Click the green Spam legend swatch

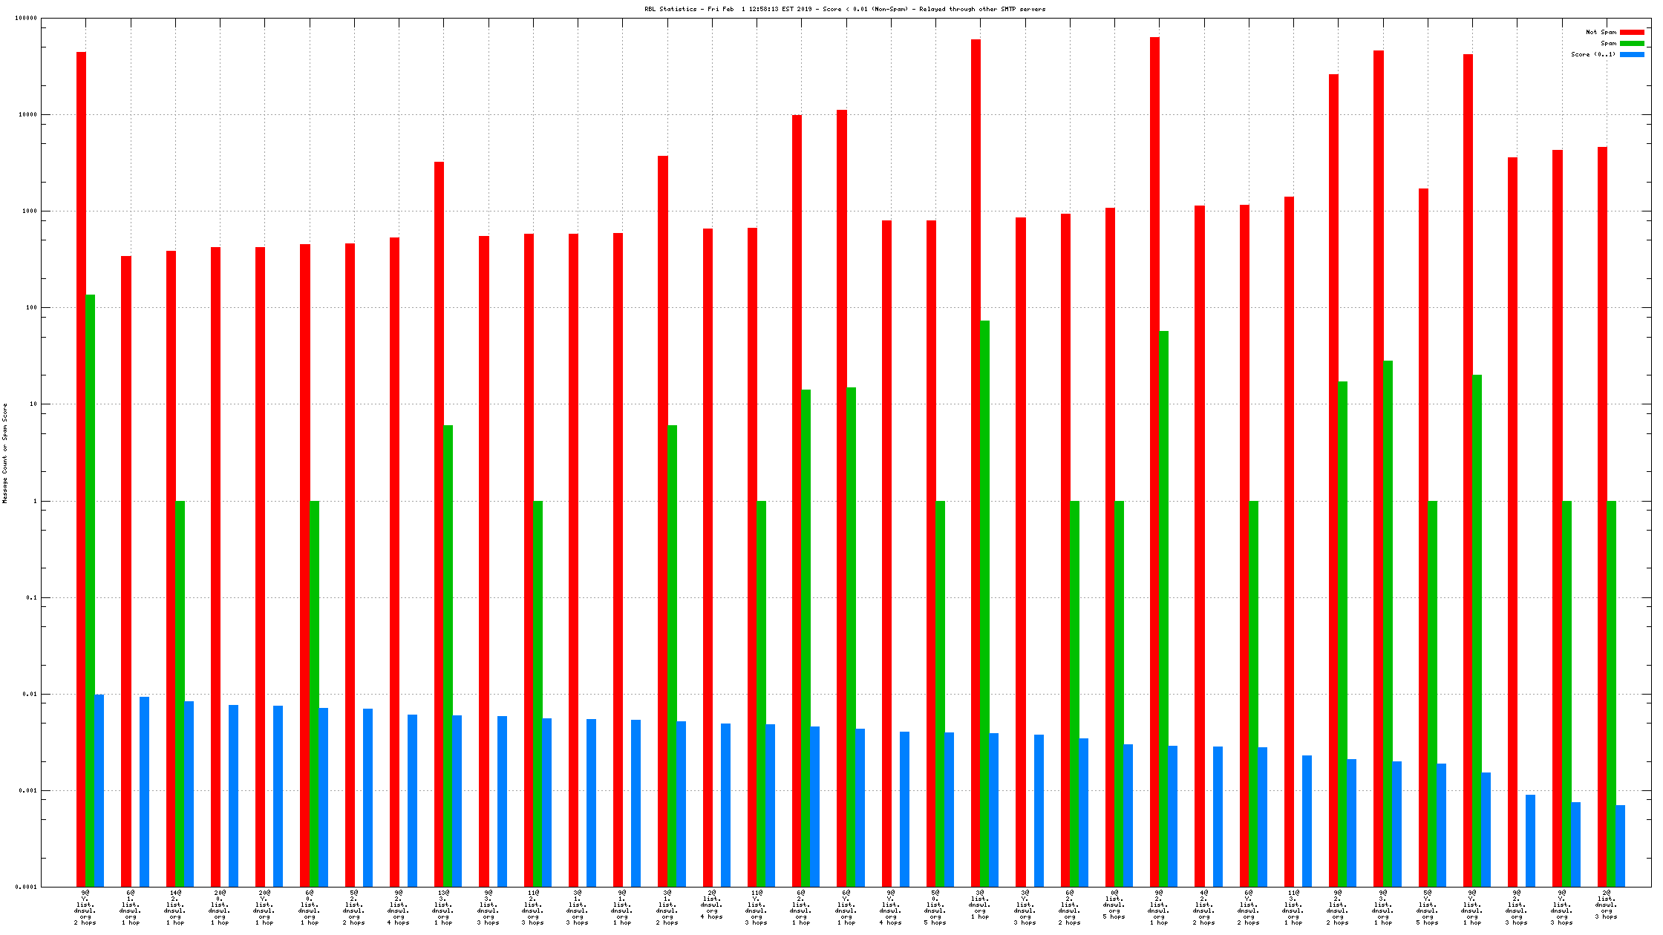1631,44
